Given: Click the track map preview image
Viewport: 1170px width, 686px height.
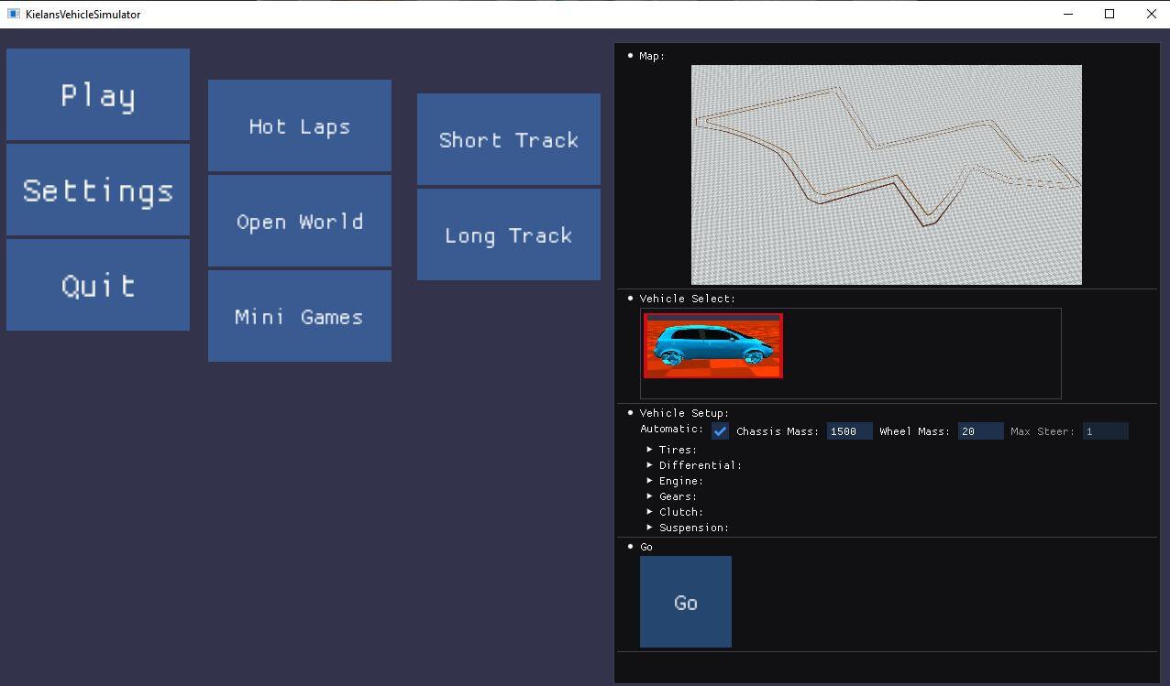Looking at the screenshot, I should pos(887,175).
